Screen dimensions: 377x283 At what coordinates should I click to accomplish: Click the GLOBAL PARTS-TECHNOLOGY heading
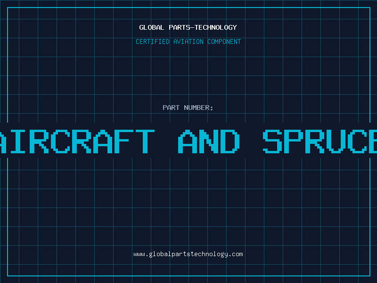188,27
